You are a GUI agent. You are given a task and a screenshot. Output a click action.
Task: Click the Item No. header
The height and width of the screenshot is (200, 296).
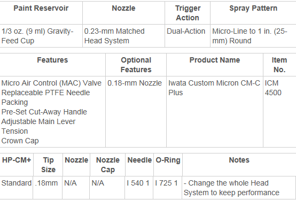pos(279,65)
